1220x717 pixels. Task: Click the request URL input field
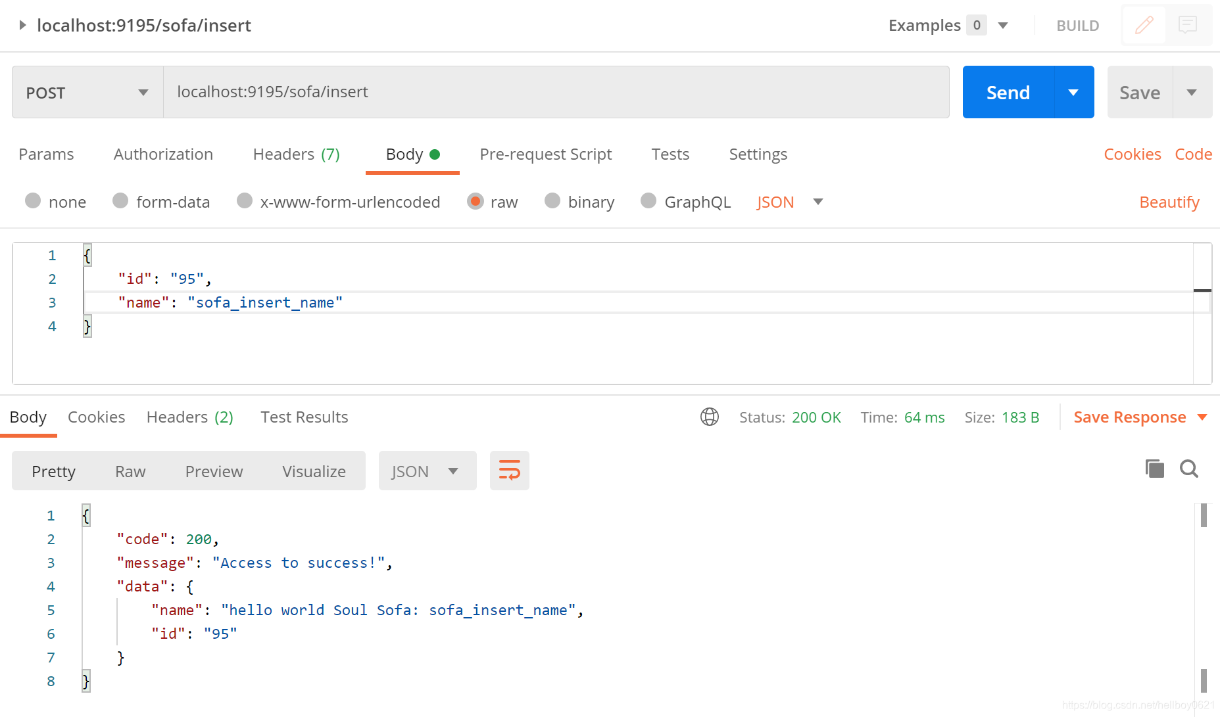[556, 92]
